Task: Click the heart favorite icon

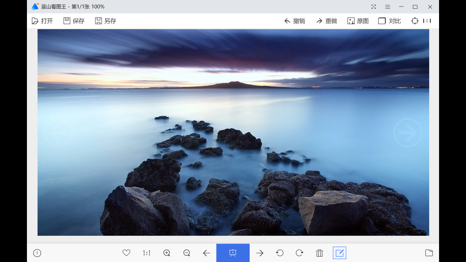Action: click(x=126, y=253)
